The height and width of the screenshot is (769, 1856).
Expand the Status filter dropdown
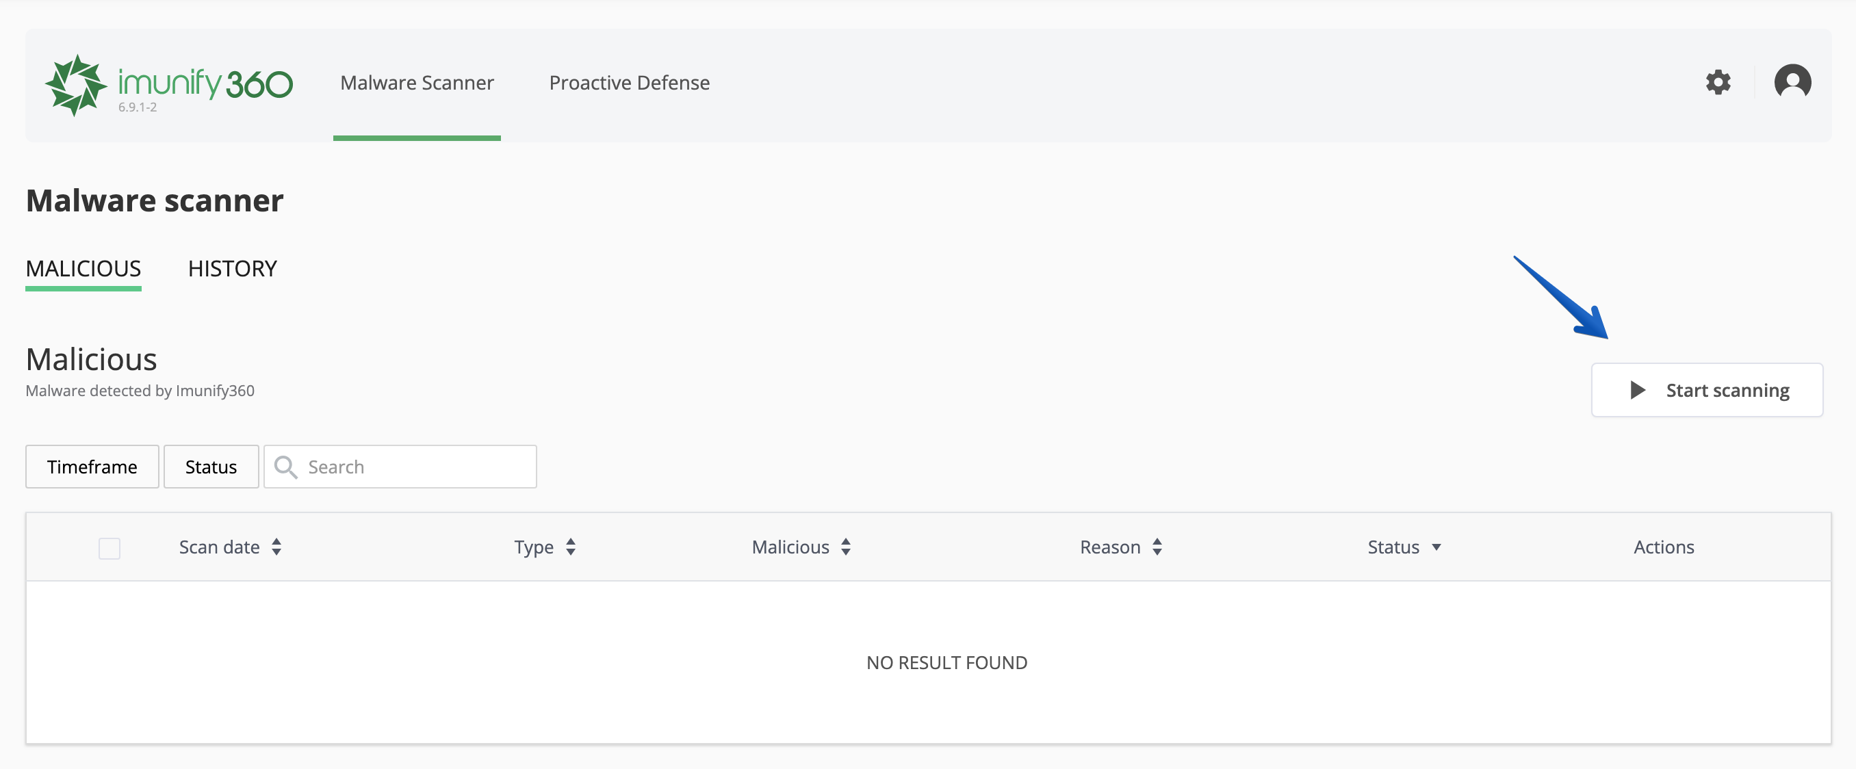pos(211,467)
